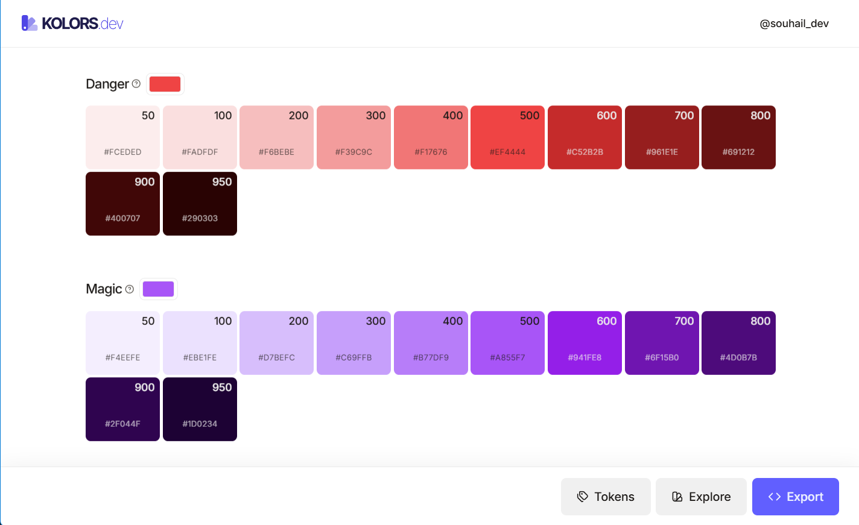Open the @souhail_dev profile link
Viewport: 859px width, 525px height.
coord(794,24)
